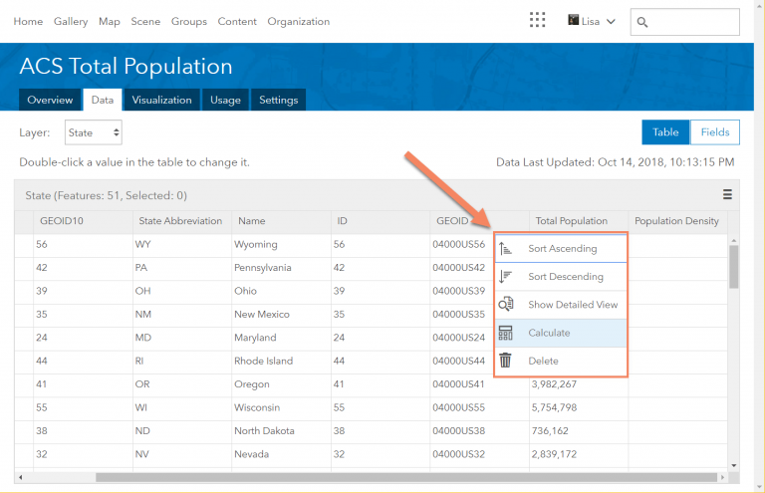The height and width of the screenshot is (493, 765).
Task: Click the Total Population column header
Action: [571, 221]
